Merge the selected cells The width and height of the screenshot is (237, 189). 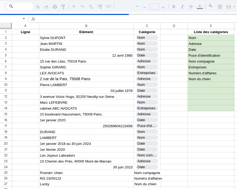228,7
